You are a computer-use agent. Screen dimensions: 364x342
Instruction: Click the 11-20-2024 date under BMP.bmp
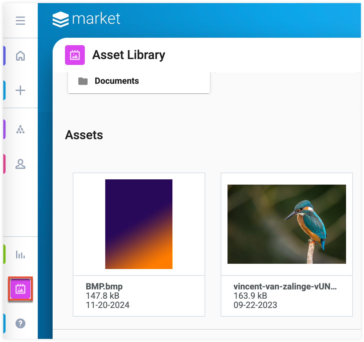point(107,305)
